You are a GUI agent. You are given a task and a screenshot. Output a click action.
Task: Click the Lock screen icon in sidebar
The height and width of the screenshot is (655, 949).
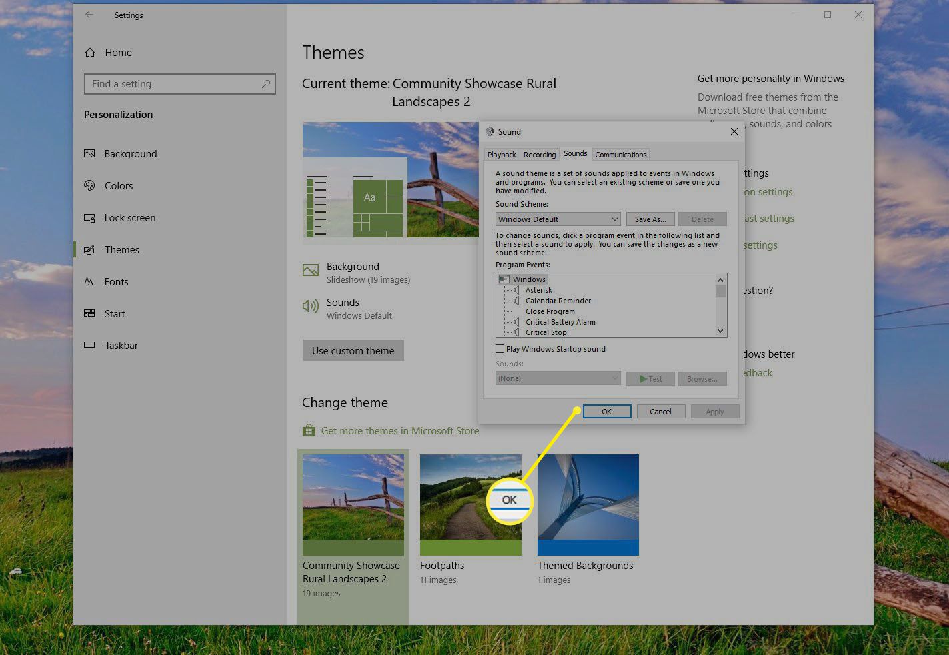tap(89, 218)
